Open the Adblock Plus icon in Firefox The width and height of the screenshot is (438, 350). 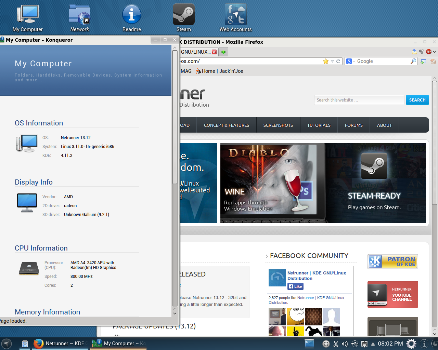429,52
